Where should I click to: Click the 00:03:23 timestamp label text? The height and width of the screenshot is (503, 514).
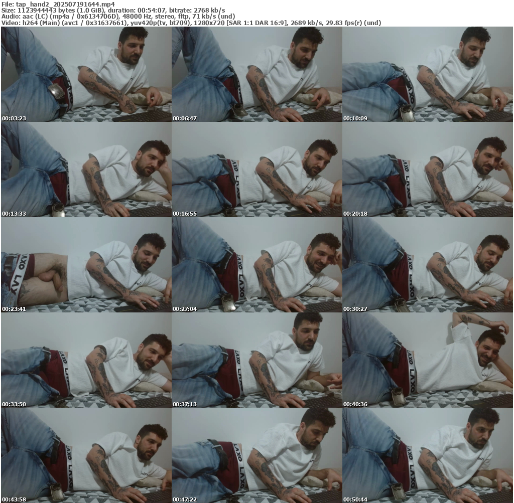point(14,118)
